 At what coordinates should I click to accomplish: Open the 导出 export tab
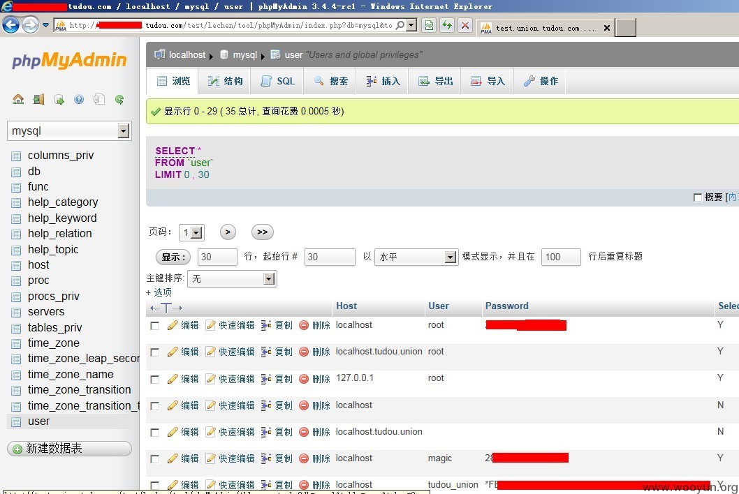434,81
